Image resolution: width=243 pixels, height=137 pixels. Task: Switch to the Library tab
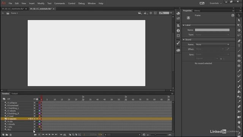coord(197,11)
